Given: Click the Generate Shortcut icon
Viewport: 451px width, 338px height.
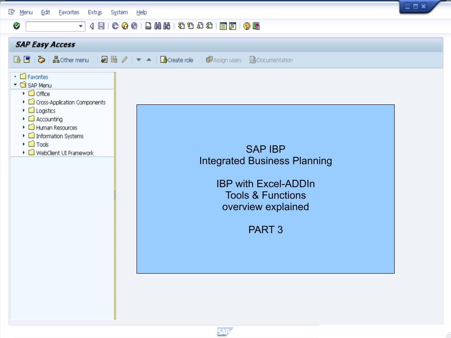Looking at the screenshot, I should (x=233, y=26).
